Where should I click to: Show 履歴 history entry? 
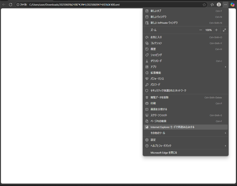click(x=186, y=49)
